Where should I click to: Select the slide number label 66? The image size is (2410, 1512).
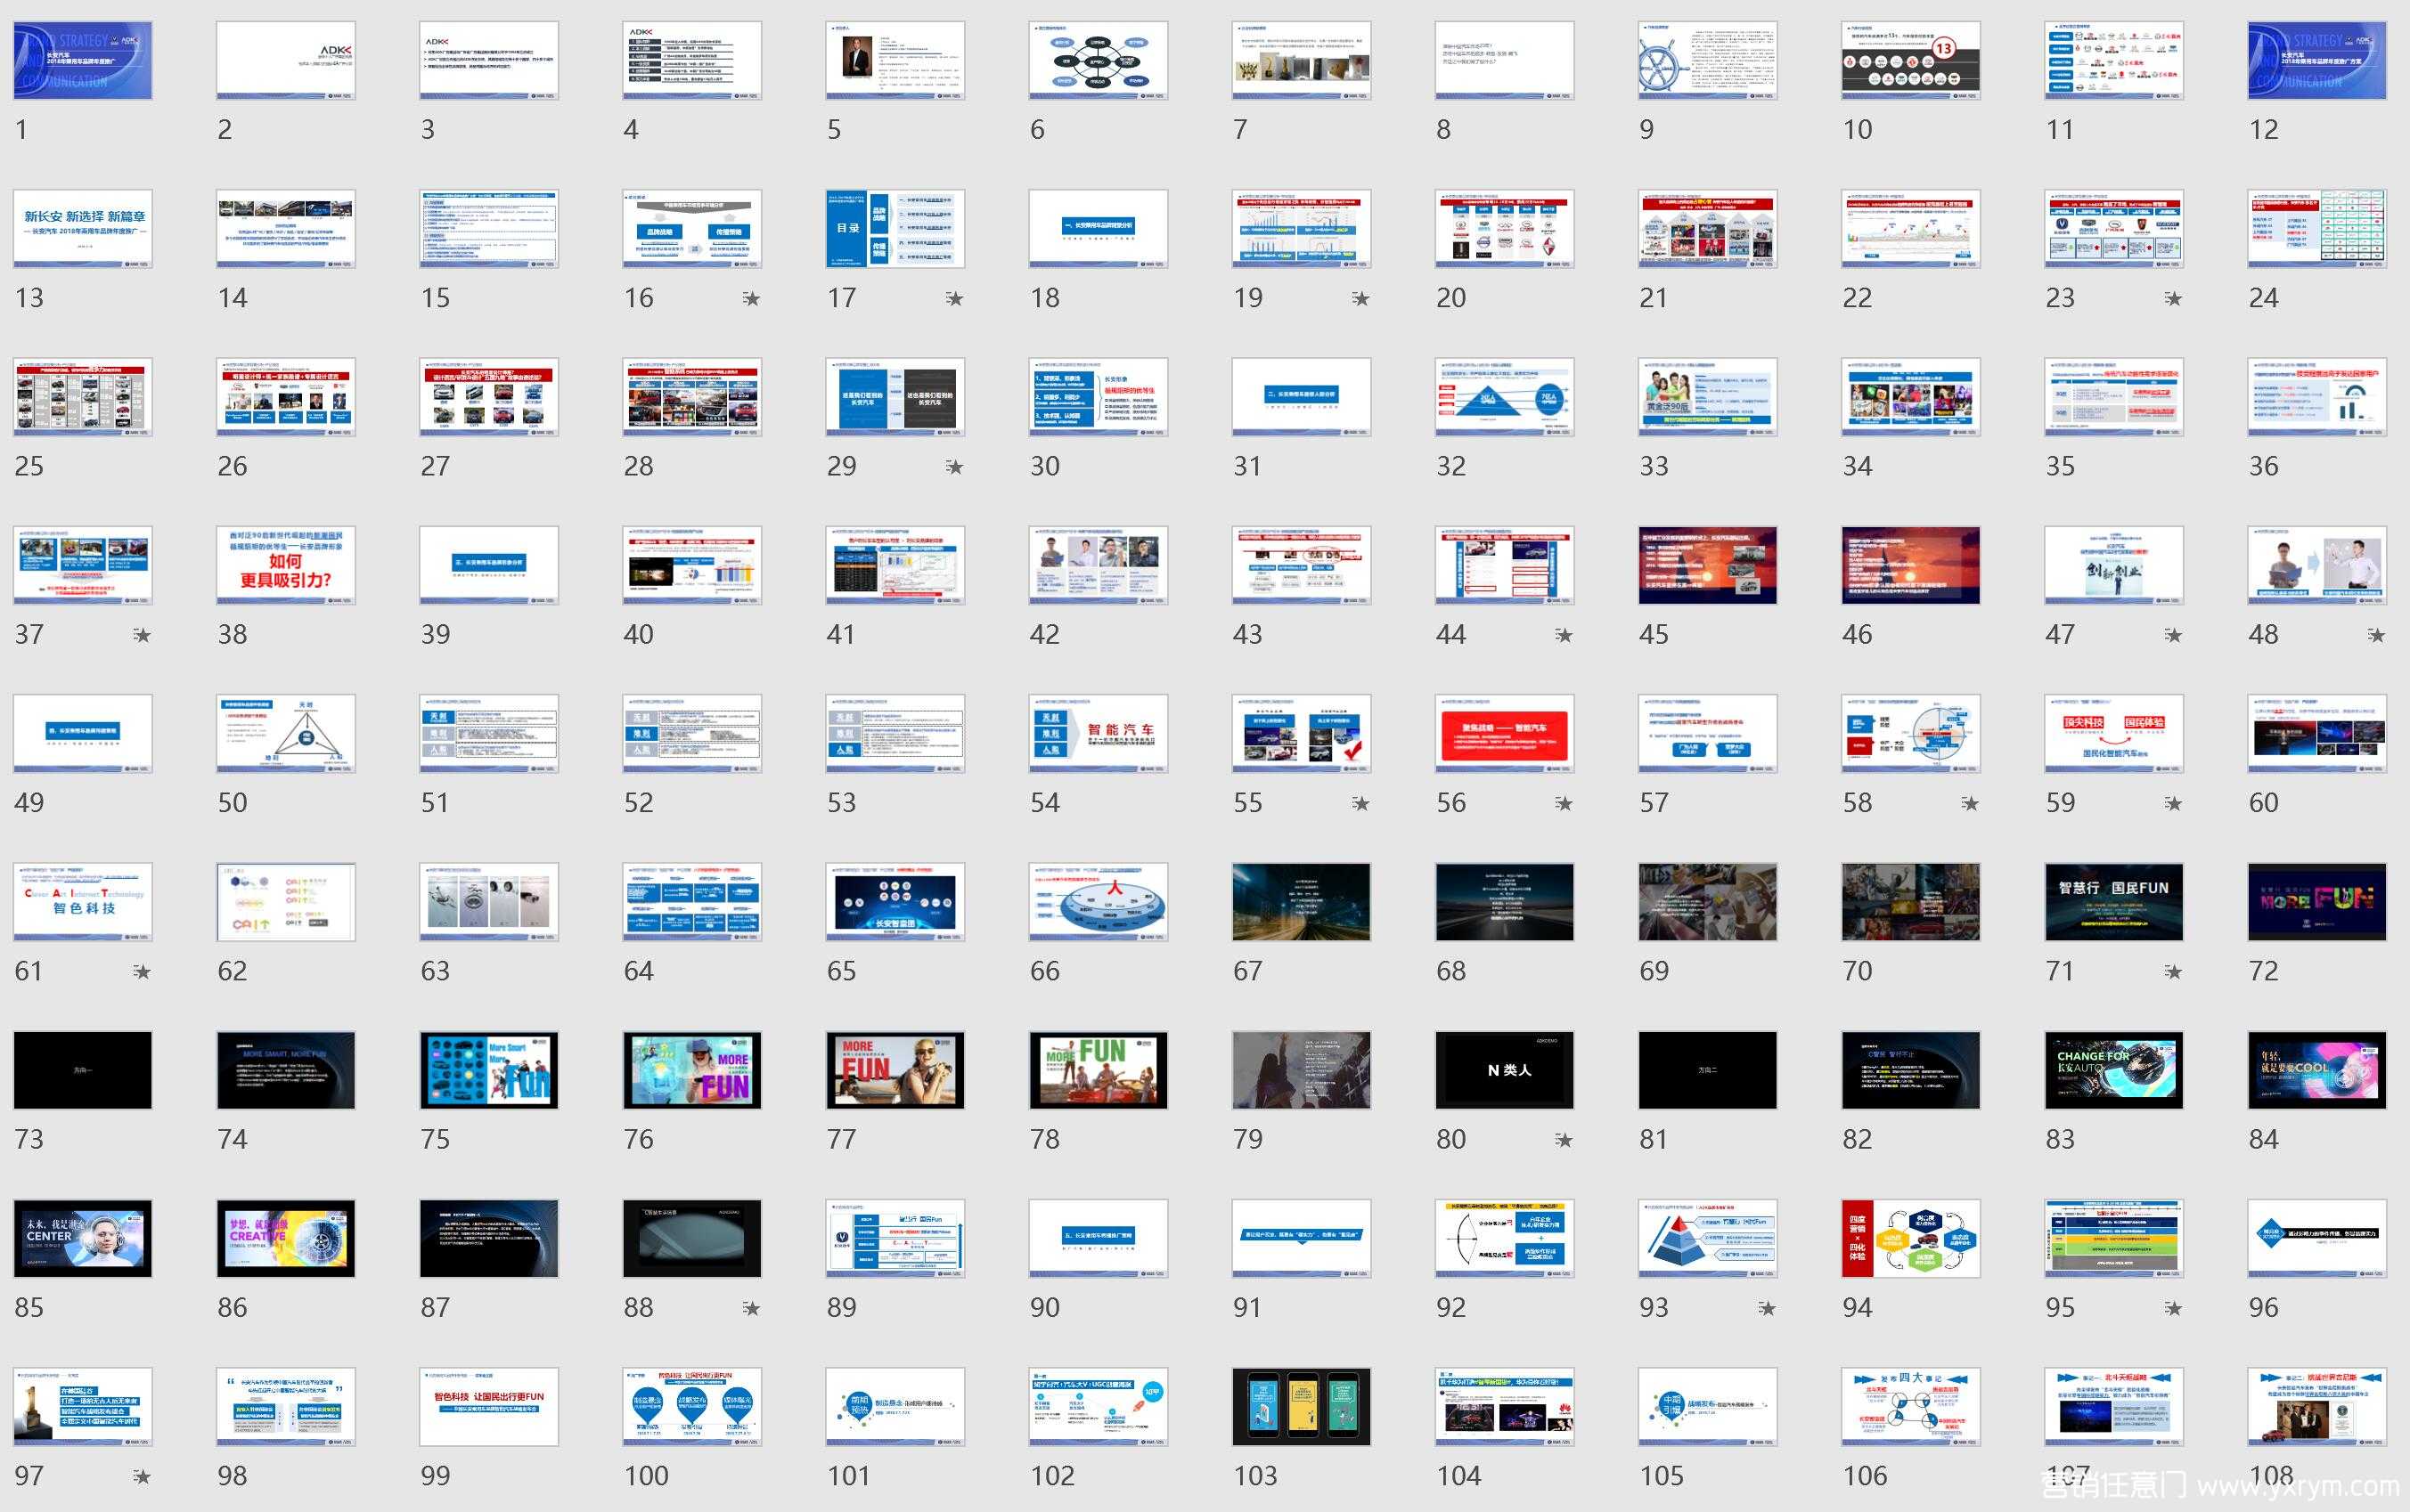[1044, 971]
